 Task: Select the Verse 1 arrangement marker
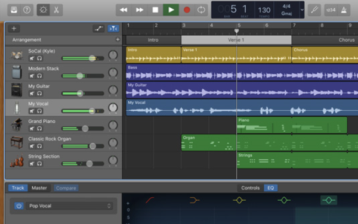(x=236, y=40)
